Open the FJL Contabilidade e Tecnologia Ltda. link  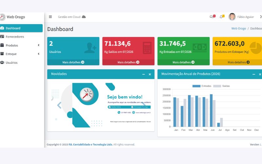pyautogui.click(x=91, y=144)
